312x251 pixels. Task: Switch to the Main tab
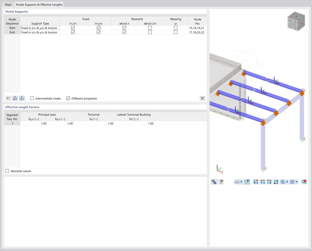pyautogui.click(x=8, y=4)
